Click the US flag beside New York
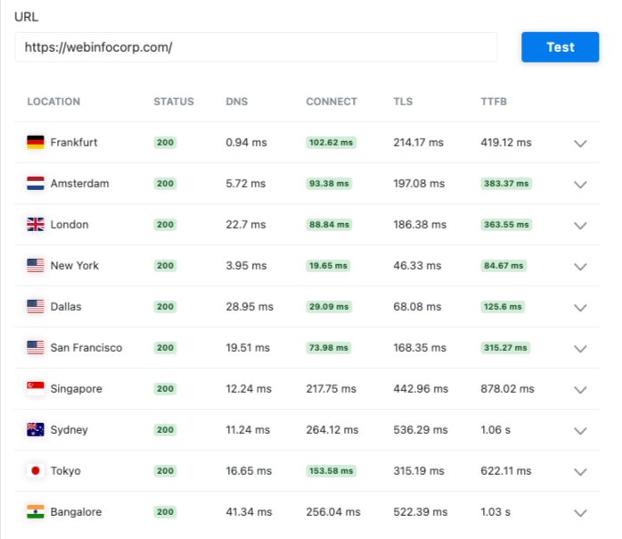This screenshot has width=622, height=539. tap(36, 265)
